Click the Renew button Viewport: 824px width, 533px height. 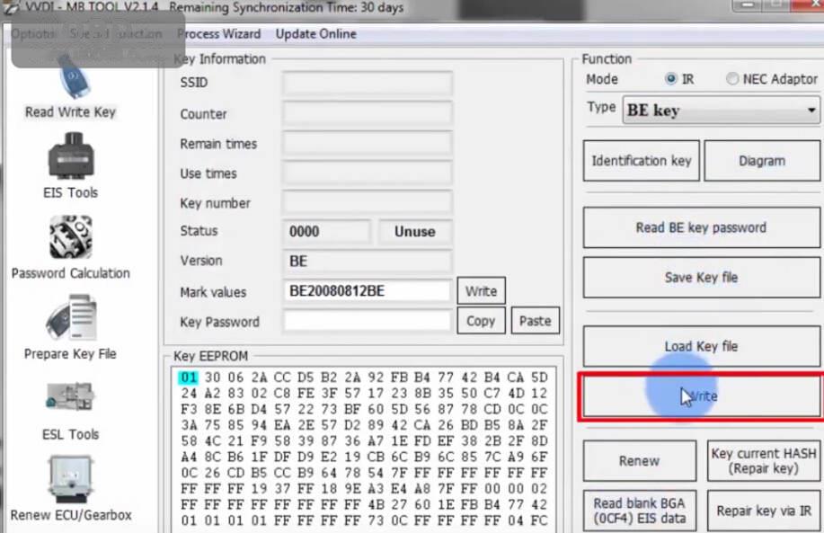pyautogui.click(x=640, y=461)
